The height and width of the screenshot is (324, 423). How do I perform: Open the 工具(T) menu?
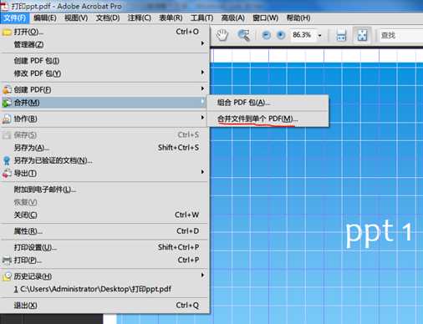pos(201,18)
